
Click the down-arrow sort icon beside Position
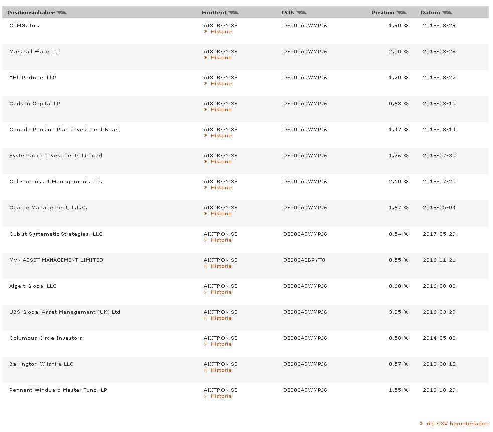coord(399,13)
